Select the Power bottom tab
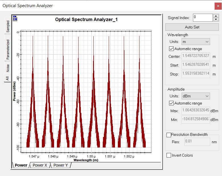This screenshot has width=222, height=176. pos(21,165)
